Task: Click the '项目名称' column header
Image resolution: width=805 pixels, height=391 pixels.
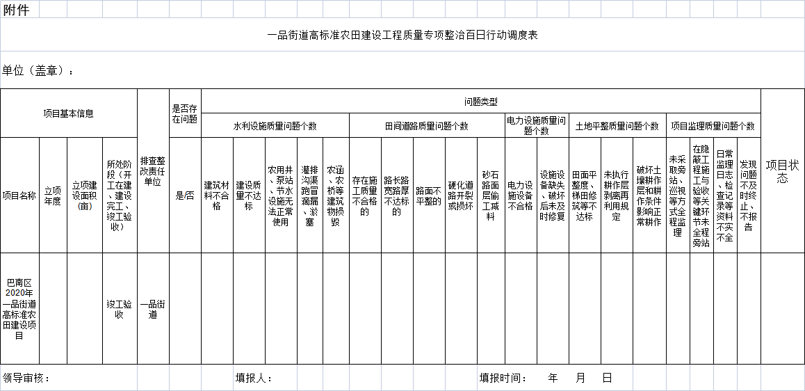Action: coord(19,195)
